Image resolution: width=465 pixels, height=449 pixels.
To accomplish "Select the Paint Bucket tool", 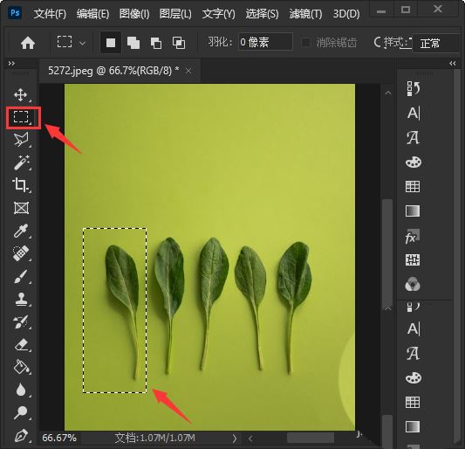I will (21, 367).
